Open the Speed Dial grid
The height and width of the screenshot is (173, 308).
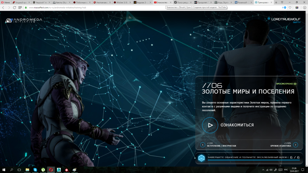click(x=20, y=7)
